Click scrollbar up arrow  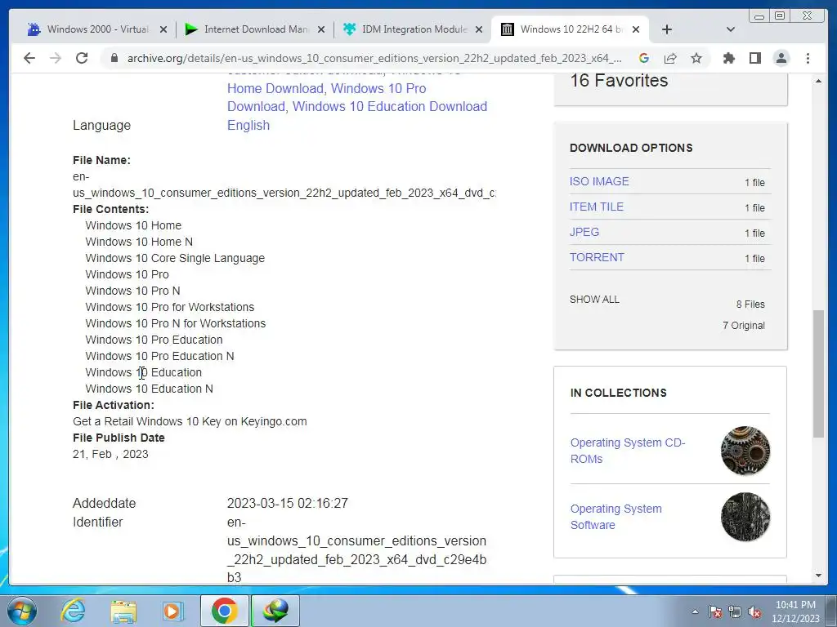point(818,81)
